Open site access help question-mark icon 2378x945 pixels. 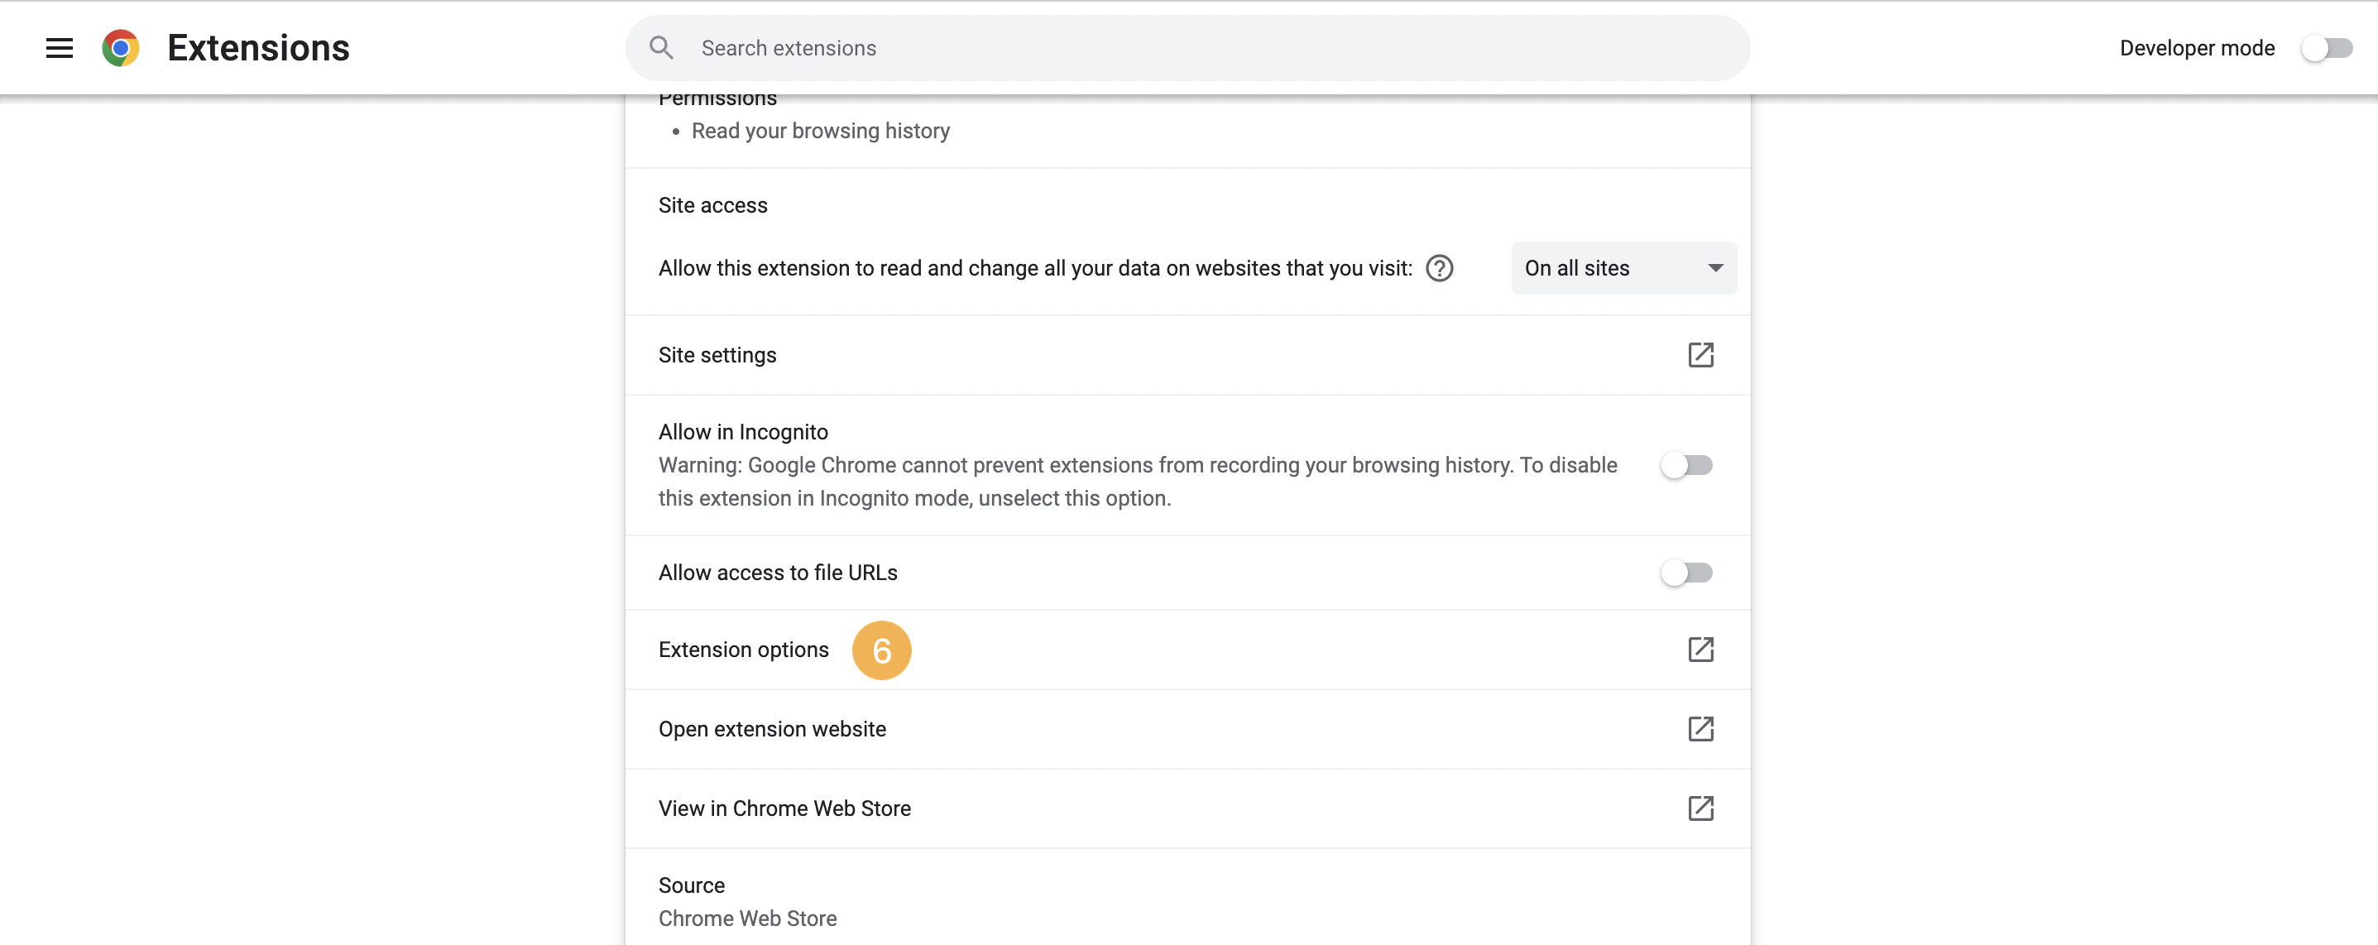coord(1439,269)
